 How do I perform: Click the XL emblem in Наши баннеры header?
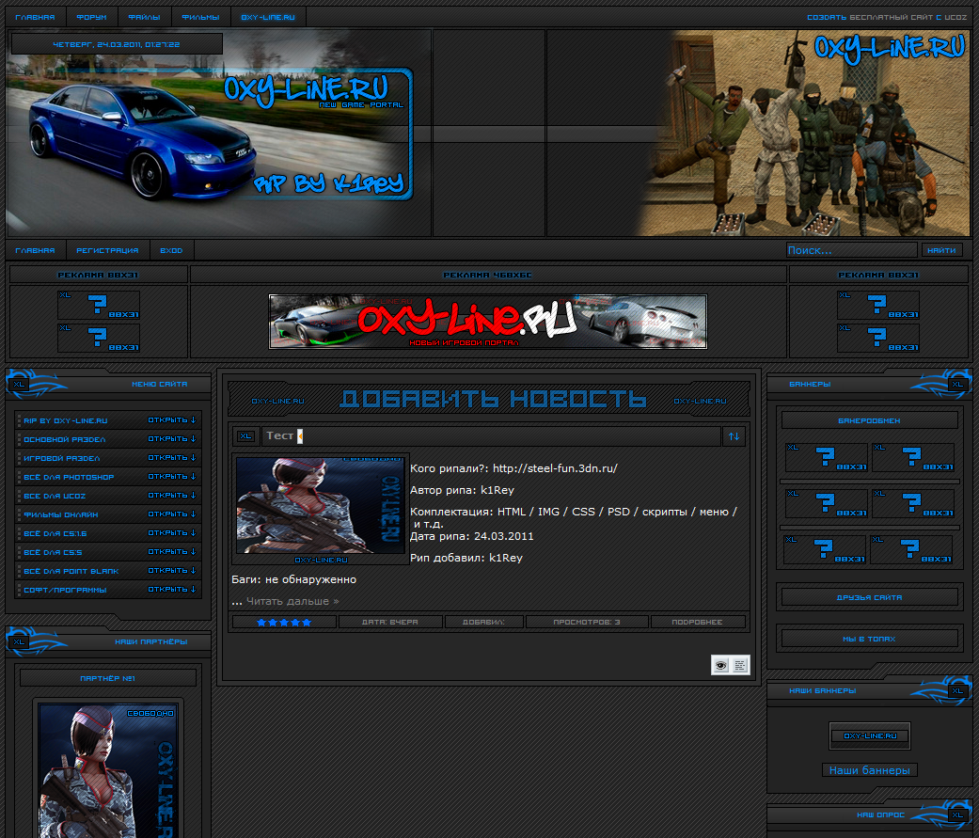coord(957,690)
